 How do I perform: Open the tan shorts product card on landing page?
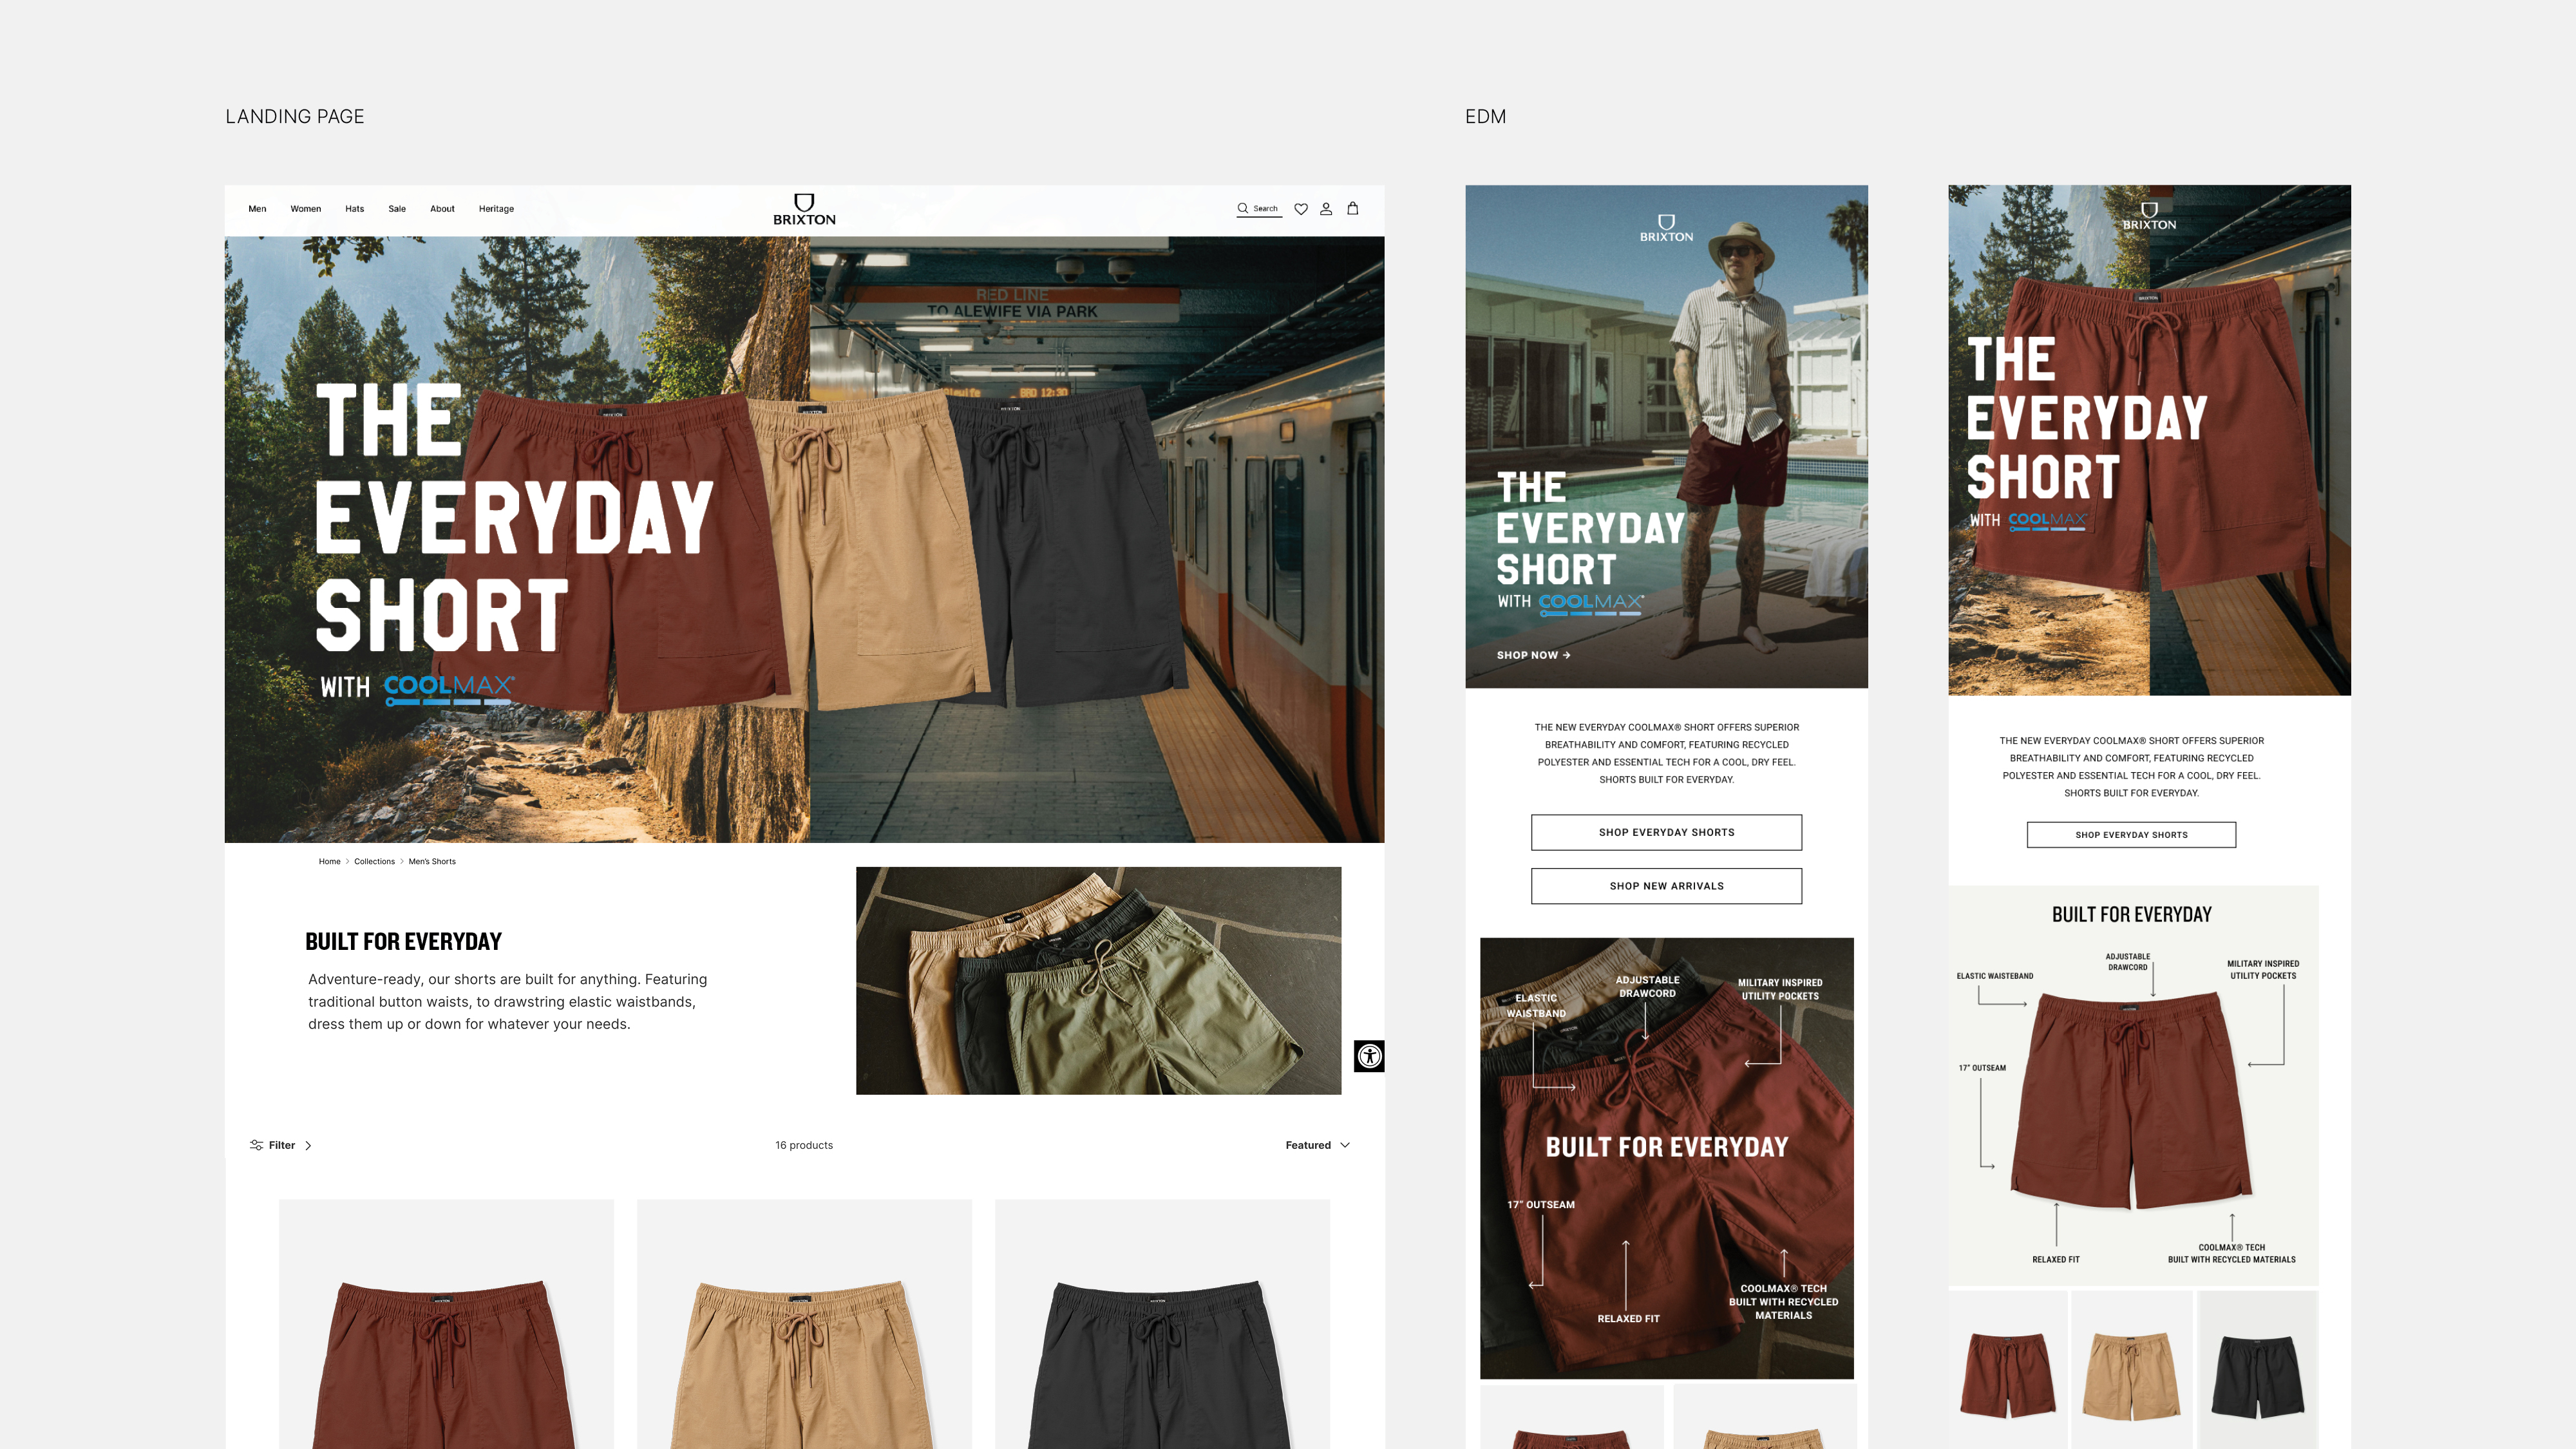click(x=804, y=1324)
